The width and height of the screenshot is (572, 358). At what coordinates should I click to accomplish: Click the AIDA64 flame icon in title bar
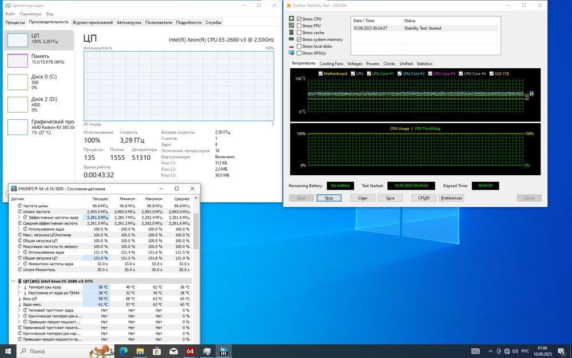tap(288, 5)
